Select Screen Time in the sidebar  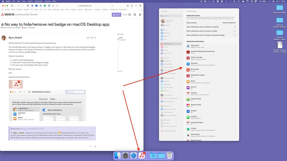168,53
